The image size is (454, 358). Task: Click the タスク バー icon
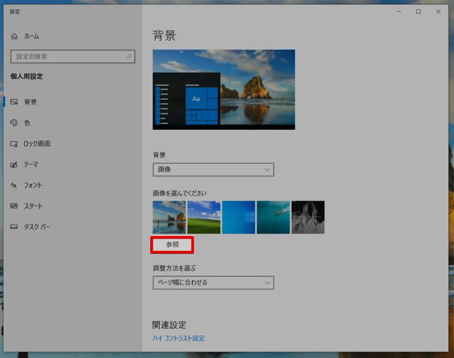pos(14,226)
